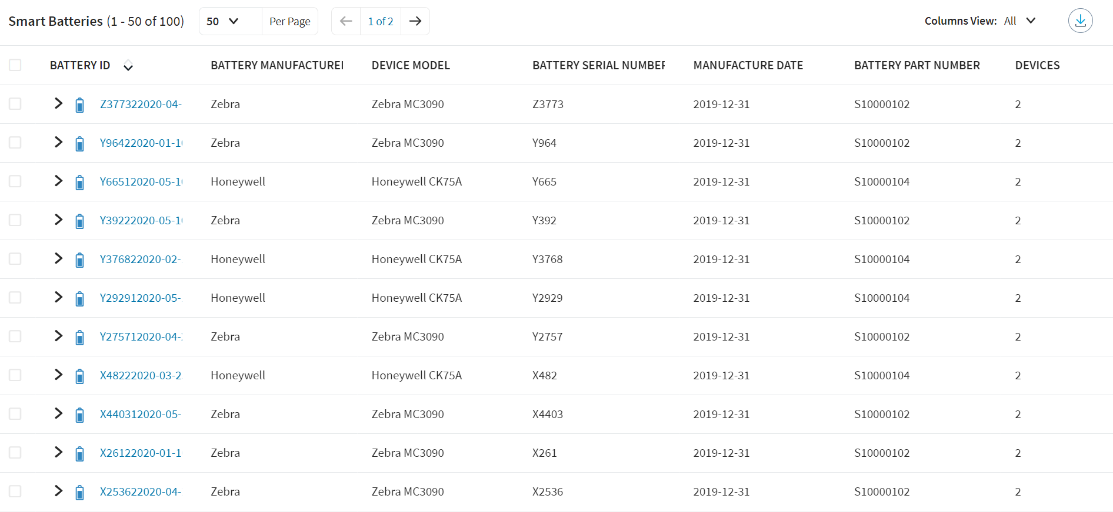Check the box for serial Y964 row
The width and height of the screenshot is (1113, 512).
[x=15, y=143]
